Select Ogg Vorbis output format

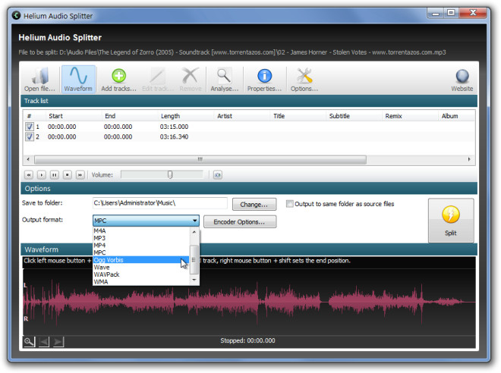point(141,260)
